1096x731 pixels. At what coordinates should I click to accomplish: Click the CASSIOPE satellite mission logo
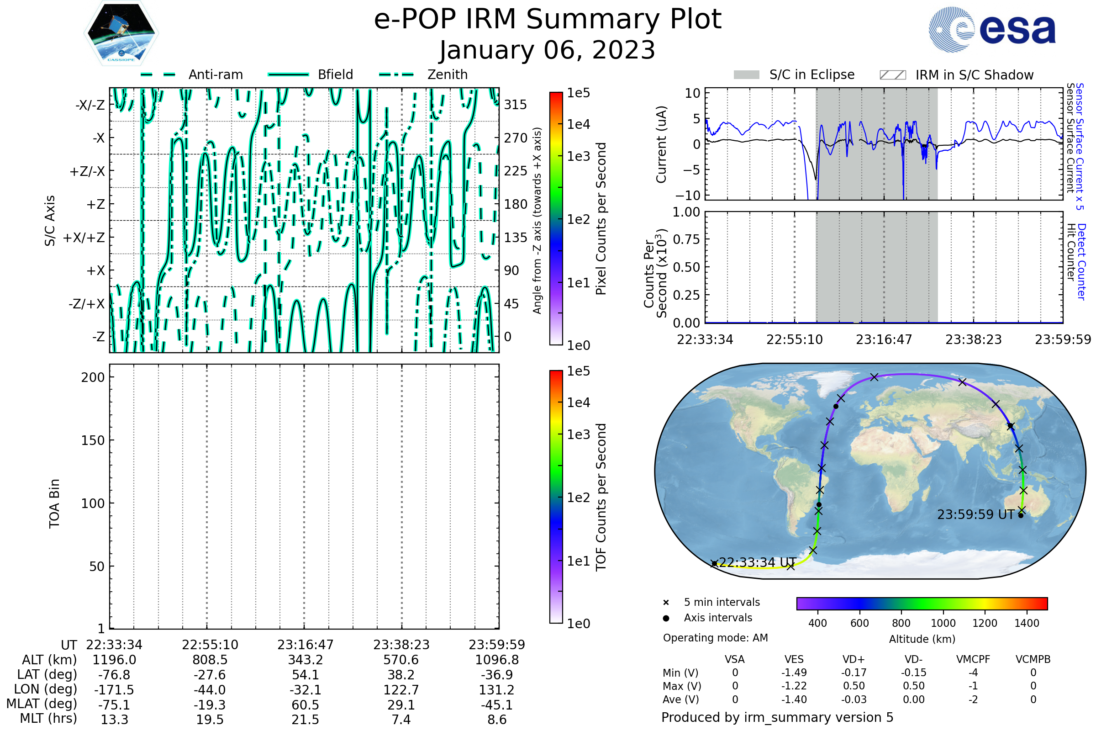[x=121, y=33]
